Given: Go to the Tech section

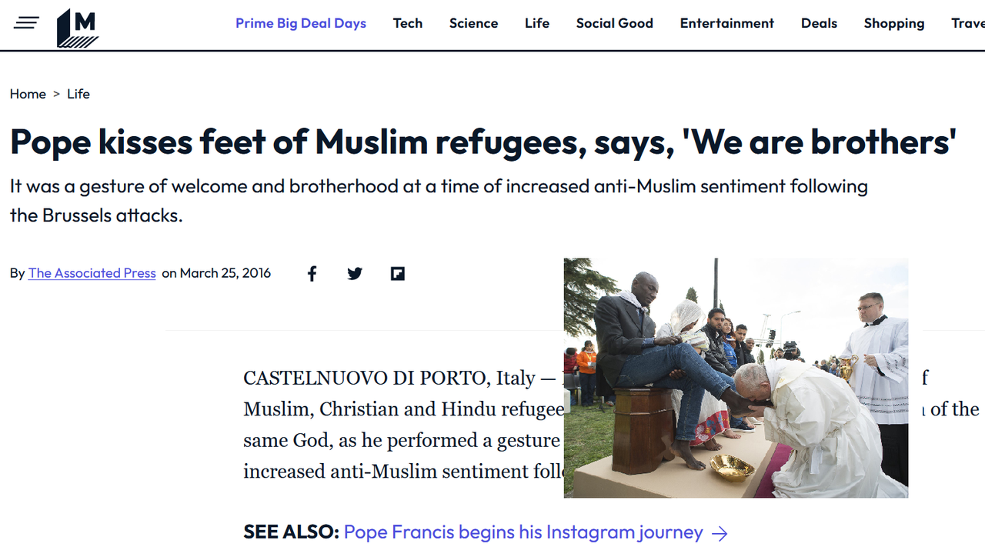Looking at the screenshot, I should (408, 23).
